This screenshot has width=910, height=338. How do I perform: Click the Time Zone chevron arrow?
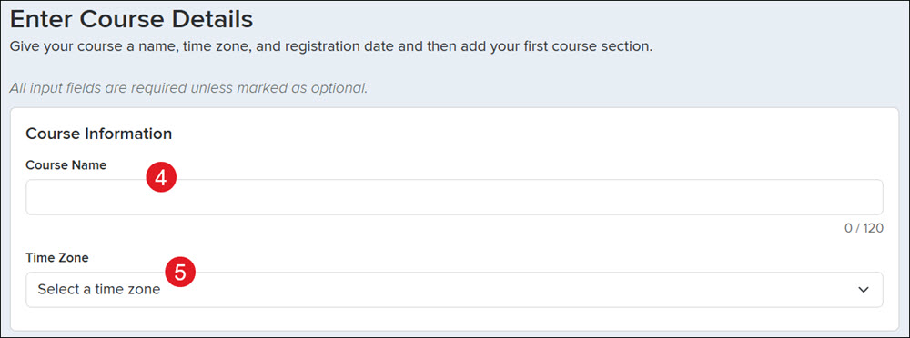pos(864,289)
